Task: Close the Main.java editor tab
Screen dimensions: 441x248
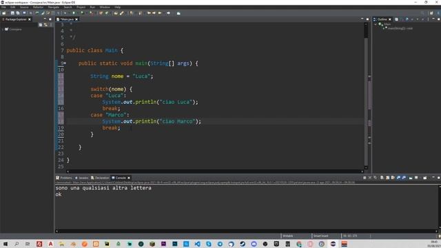Action: pyautogui.click(x=76, y=19)
